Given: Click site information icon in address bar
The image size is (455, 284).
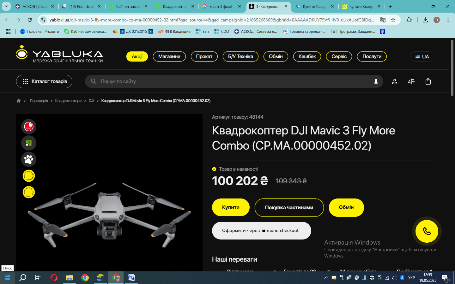Looking at the screenshot, I should [x=44, y=20].
